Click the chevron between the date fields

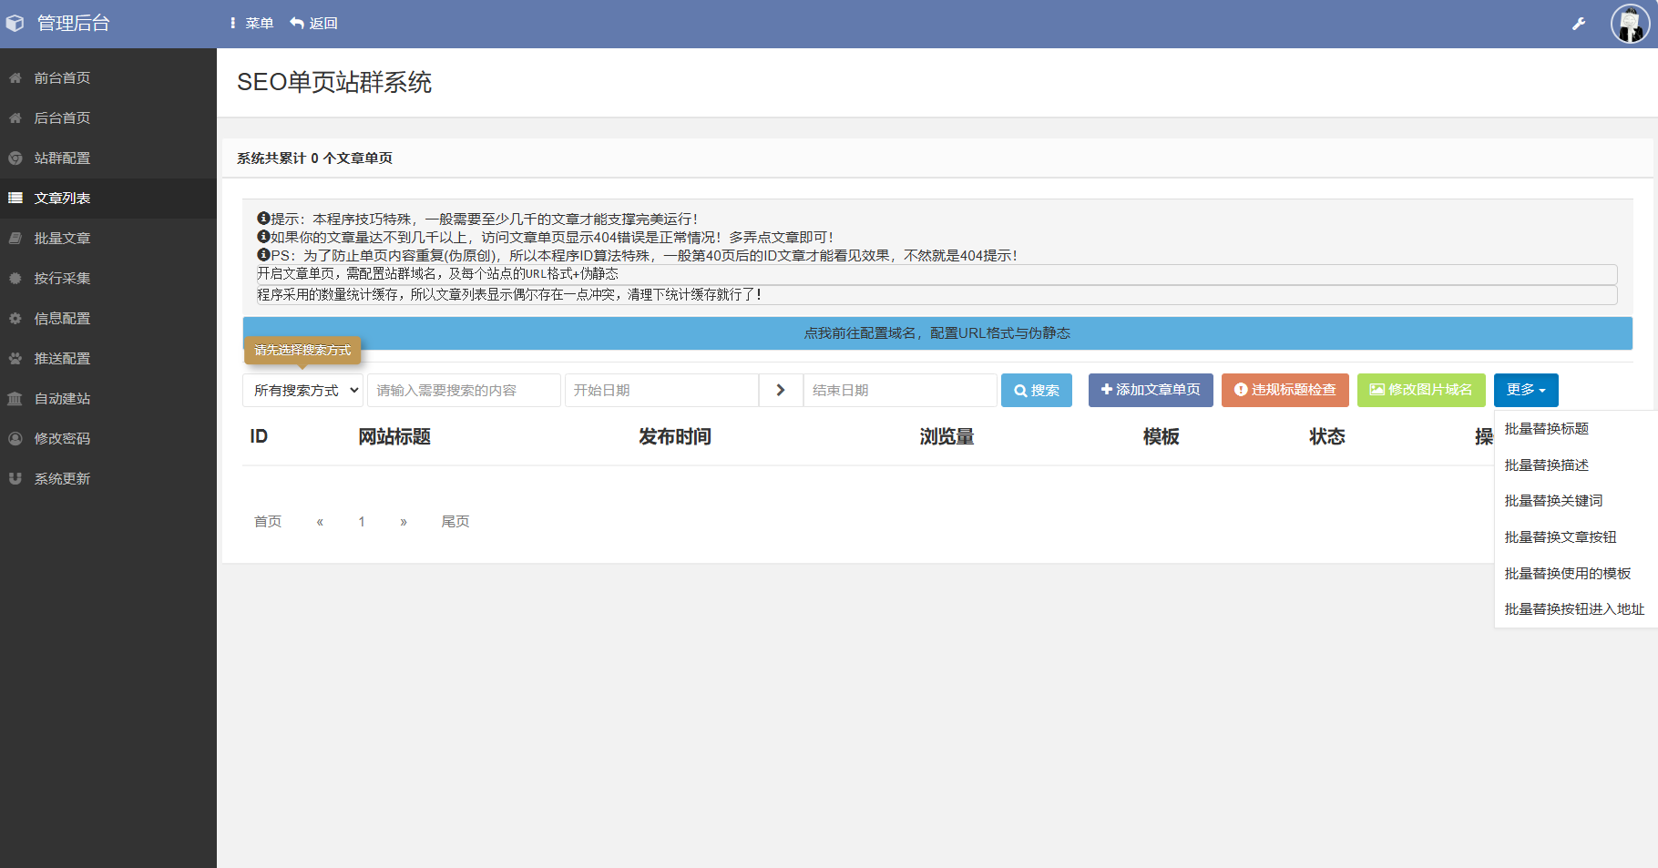(780, 390)
